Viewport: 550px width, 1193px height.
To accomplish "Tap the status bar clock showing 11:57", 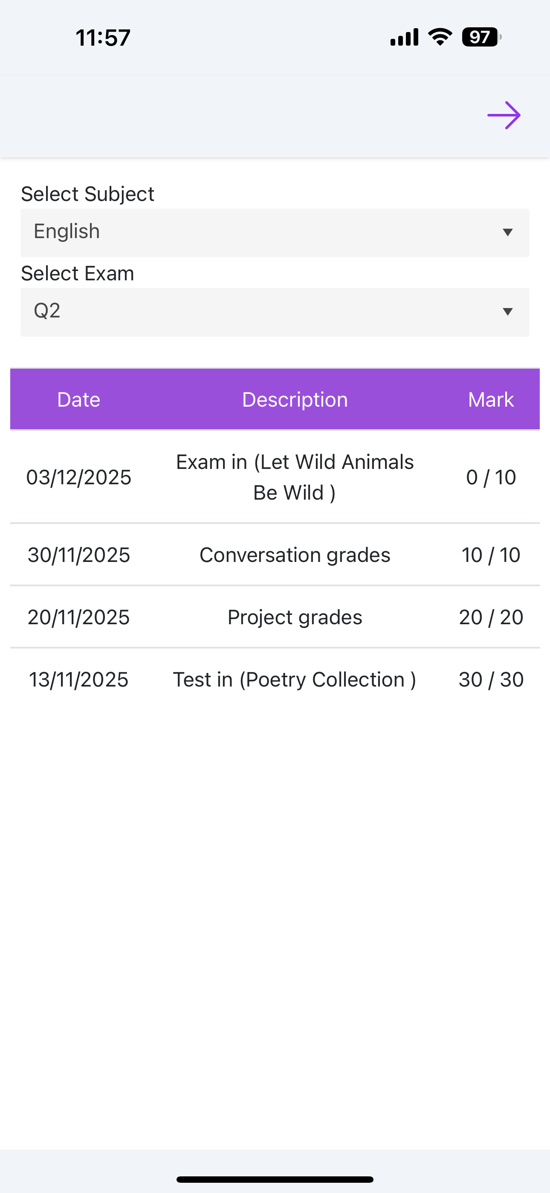I will (103, 38).
